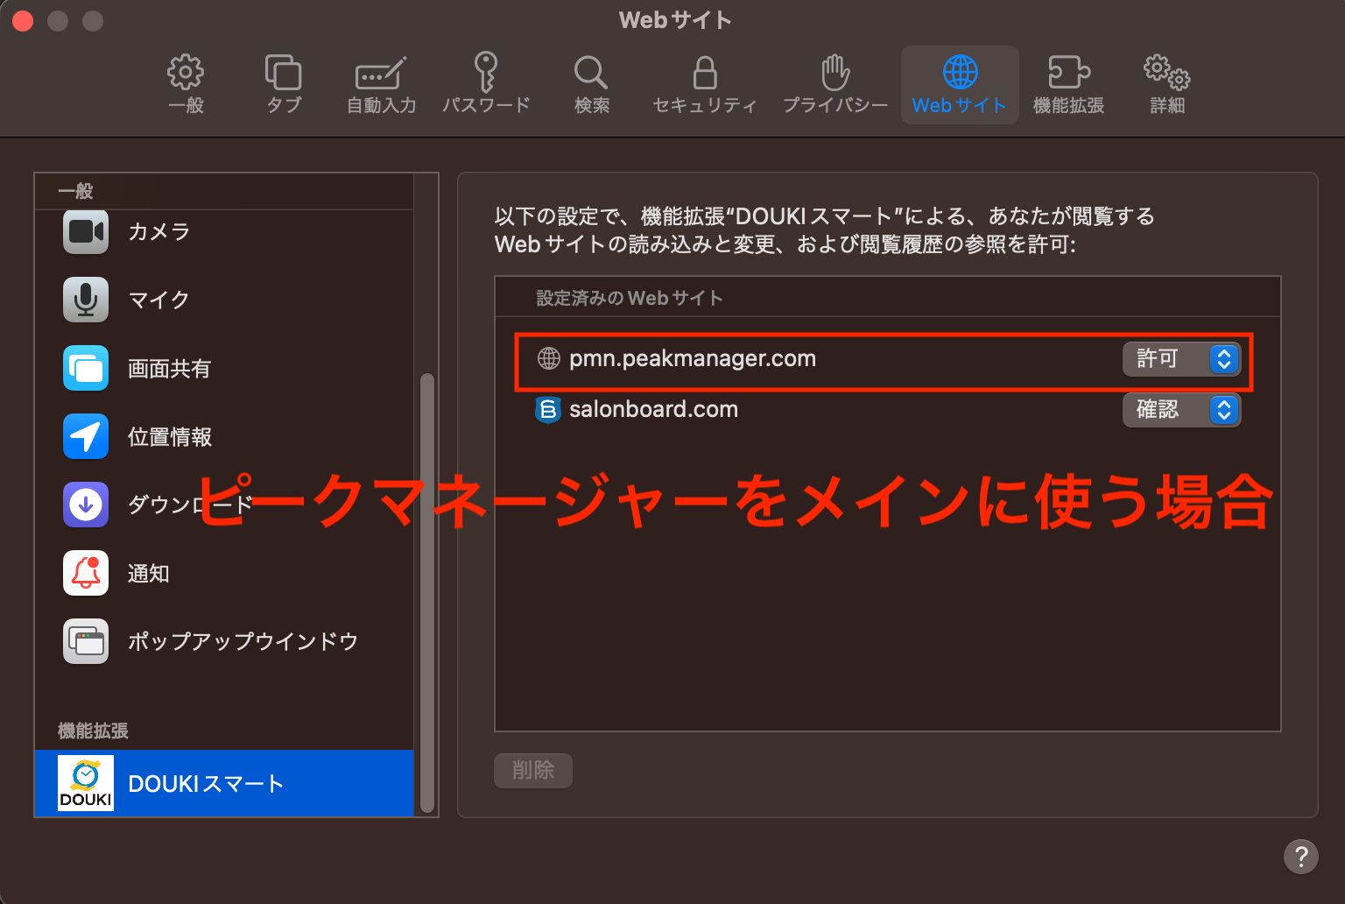Click the 削除 (Remove) button
The height and width of the screenshot is (904, 1345).
point(533,771)
